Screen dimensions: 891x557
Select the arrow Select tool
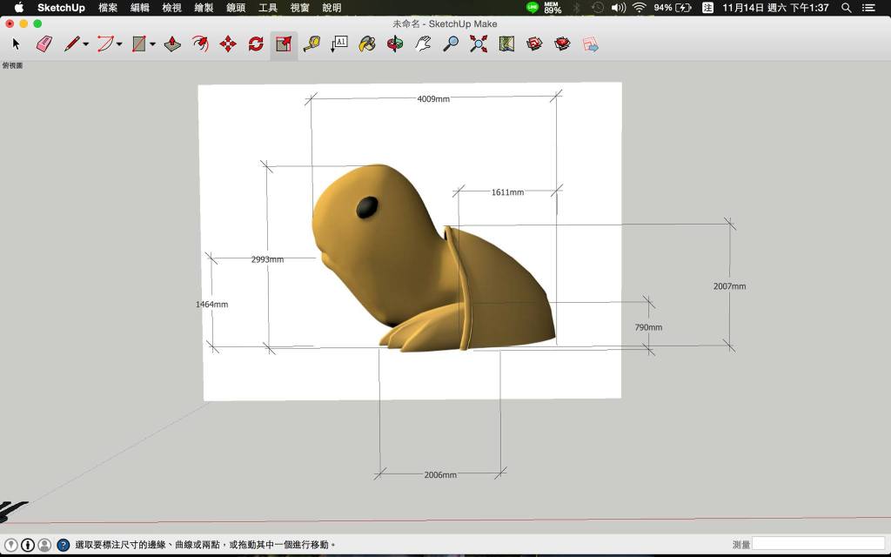[x=16, y=44]
